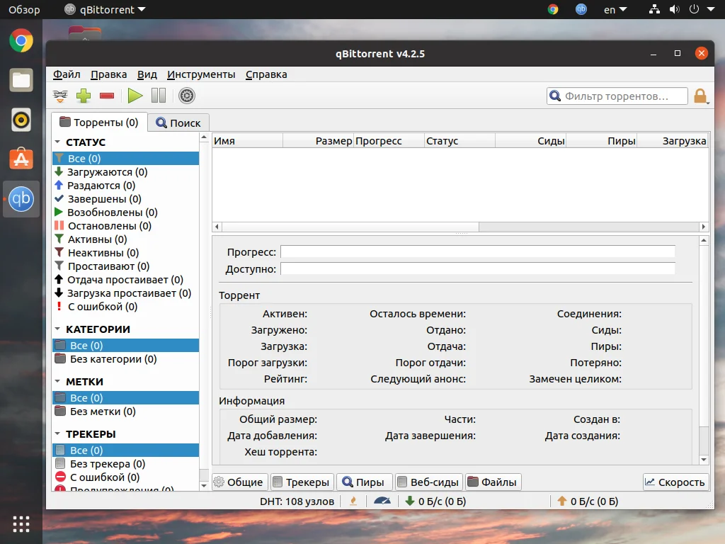Open qBittorrent from the Ubuntu dock
This screenshot has height=544, width=725.
tap(21, 199)
